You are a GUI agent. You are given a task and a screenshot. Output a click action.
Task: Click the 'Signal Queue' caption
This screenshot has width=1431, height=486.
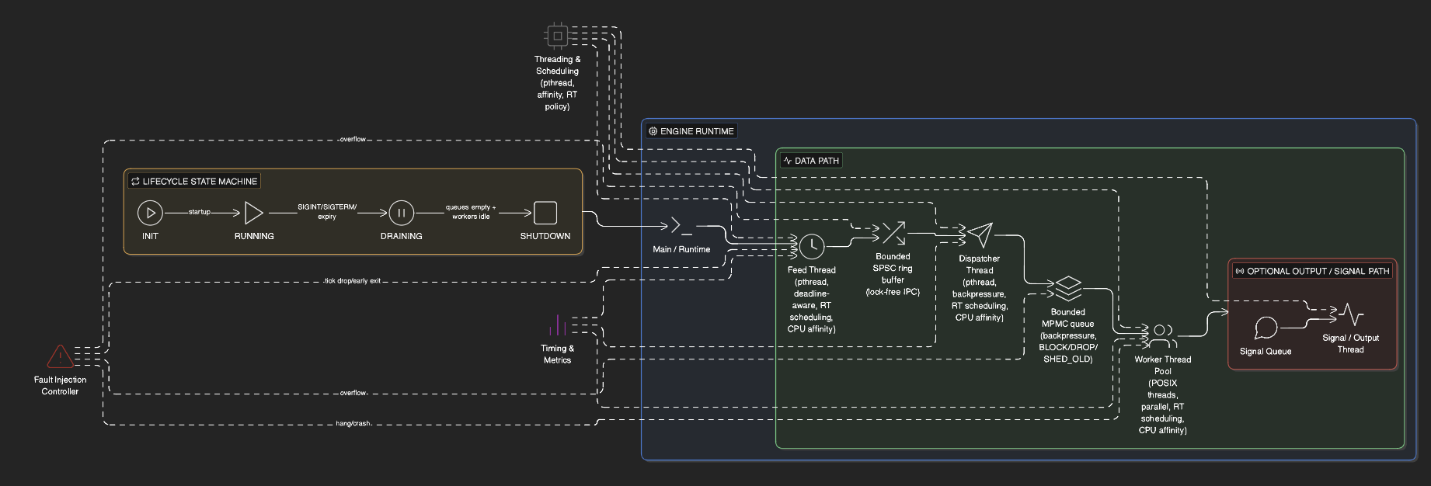1266,352
